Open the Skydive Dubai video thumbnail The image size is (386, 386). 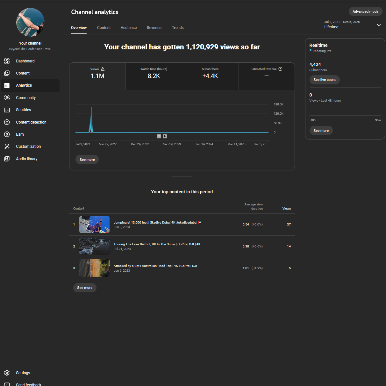pyautogui.click(x=94, y=225)
